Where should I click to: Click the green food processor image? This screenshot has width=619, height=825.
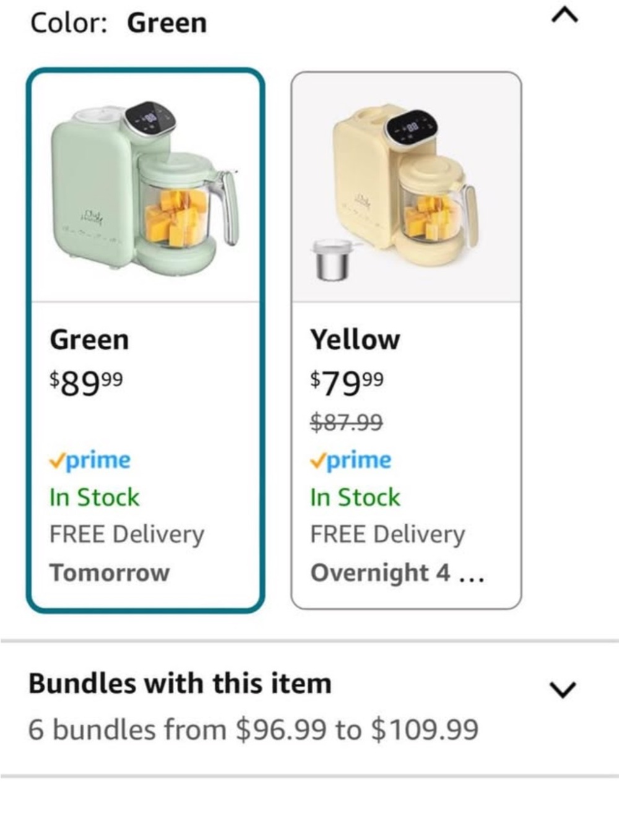[144, 186]
